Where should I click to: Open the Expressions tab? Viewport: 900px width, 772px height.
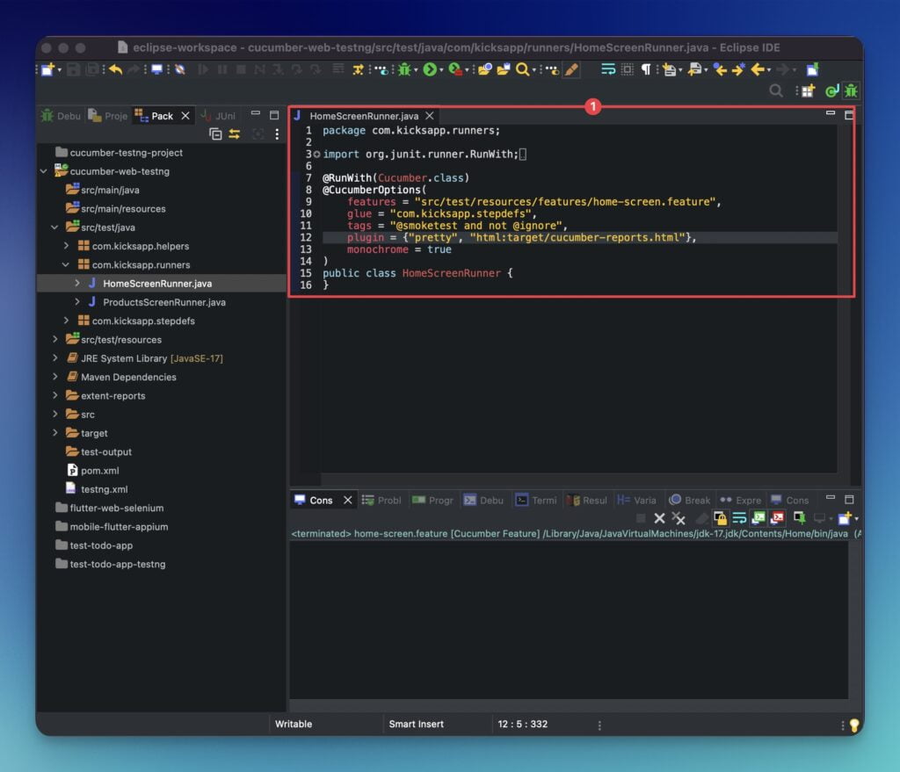pos(740,500)
